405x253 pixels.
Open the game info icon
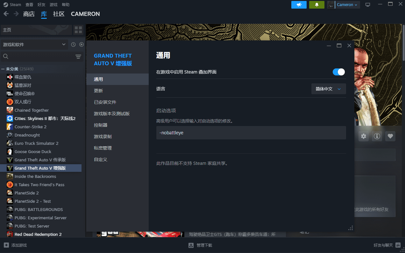(x=377, y=136)
